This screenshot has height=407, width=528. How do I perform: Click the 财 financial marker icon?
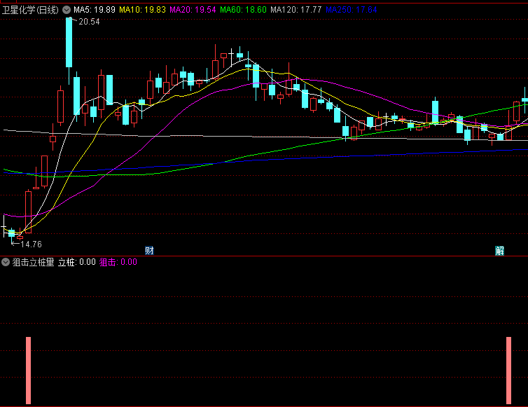coord(150,251)
